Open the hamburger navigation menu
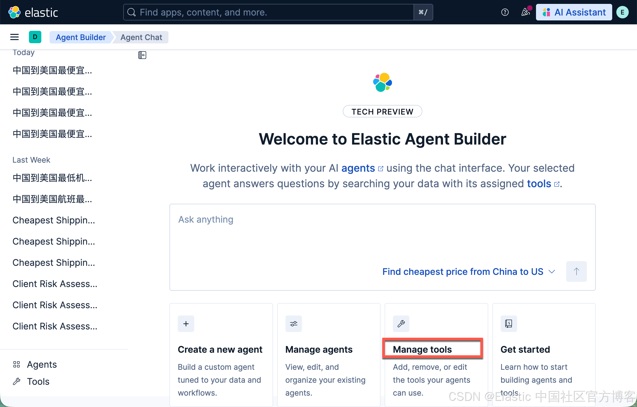This screenshot has width=637, height=407. click(x=14, y=37)
